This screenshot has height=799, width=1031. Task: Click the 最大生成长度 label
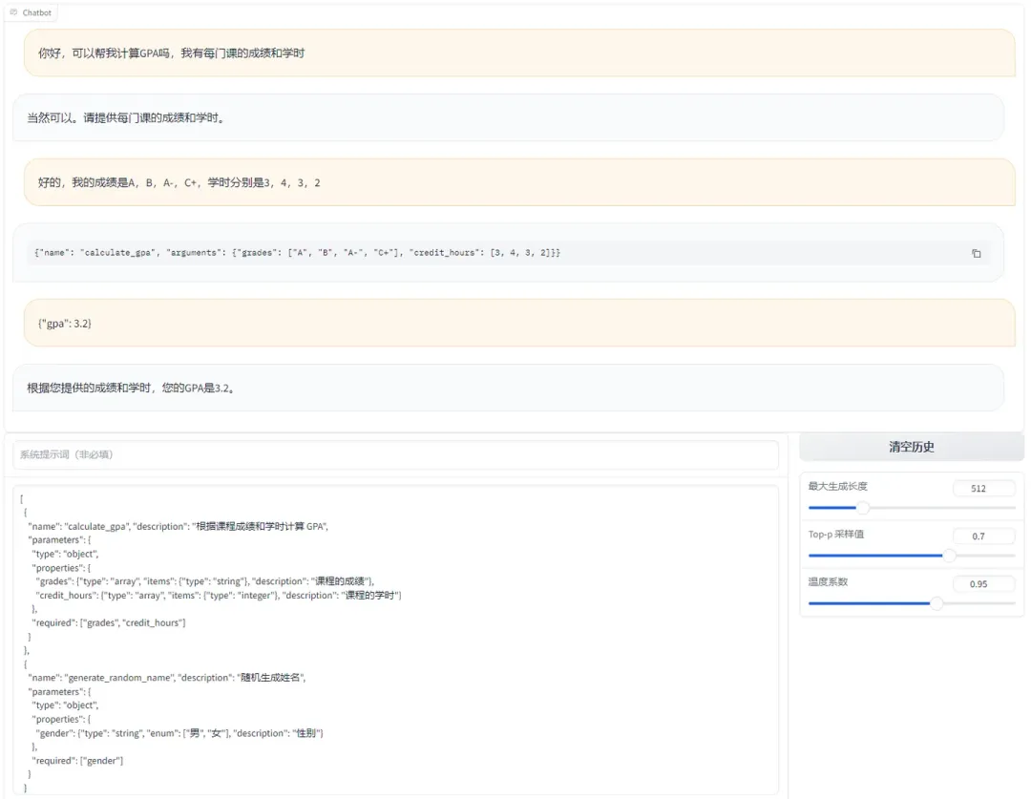tap(838, 487)
